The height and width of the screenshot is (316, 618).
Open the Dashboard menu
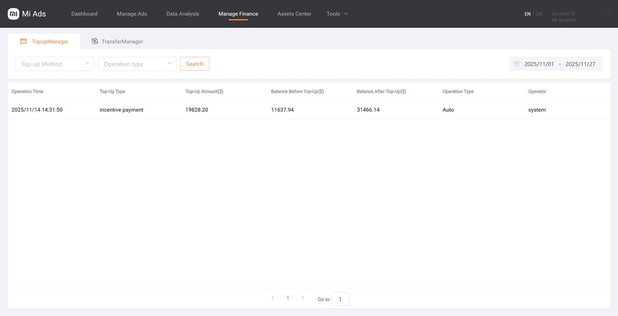pos(84,14)
